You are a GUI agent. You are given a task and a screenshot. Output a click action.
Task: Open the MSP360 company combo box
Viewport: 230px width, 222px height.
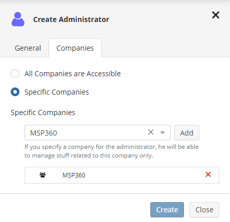click(98, 132)
